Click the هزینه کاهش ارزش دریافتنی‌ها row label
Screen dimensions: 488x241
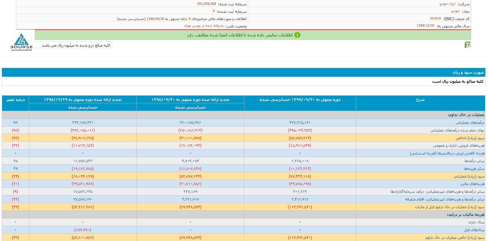[x=447, y=153]
